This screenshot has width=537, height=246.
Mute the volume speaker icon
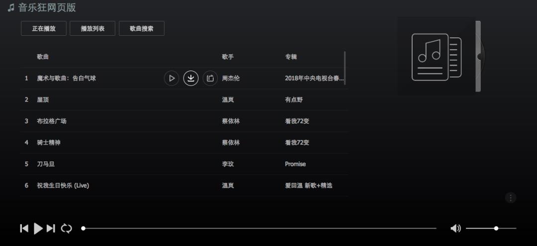point(455,228)
